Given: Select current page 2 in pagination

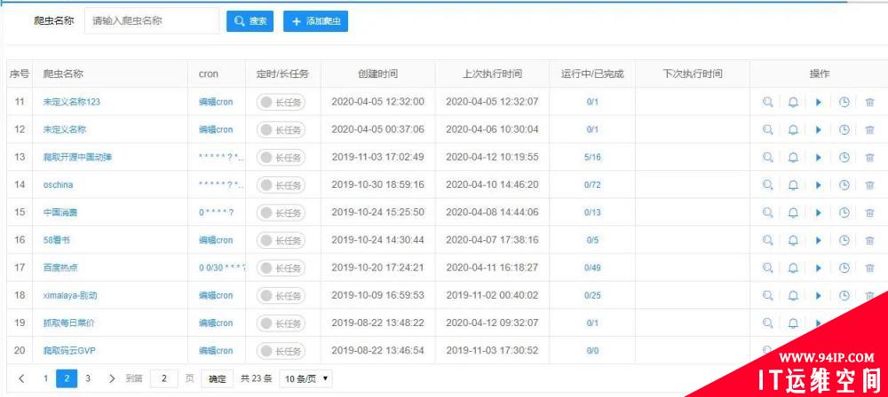Looking at the screenshot, I should click(x=67, y=379).
